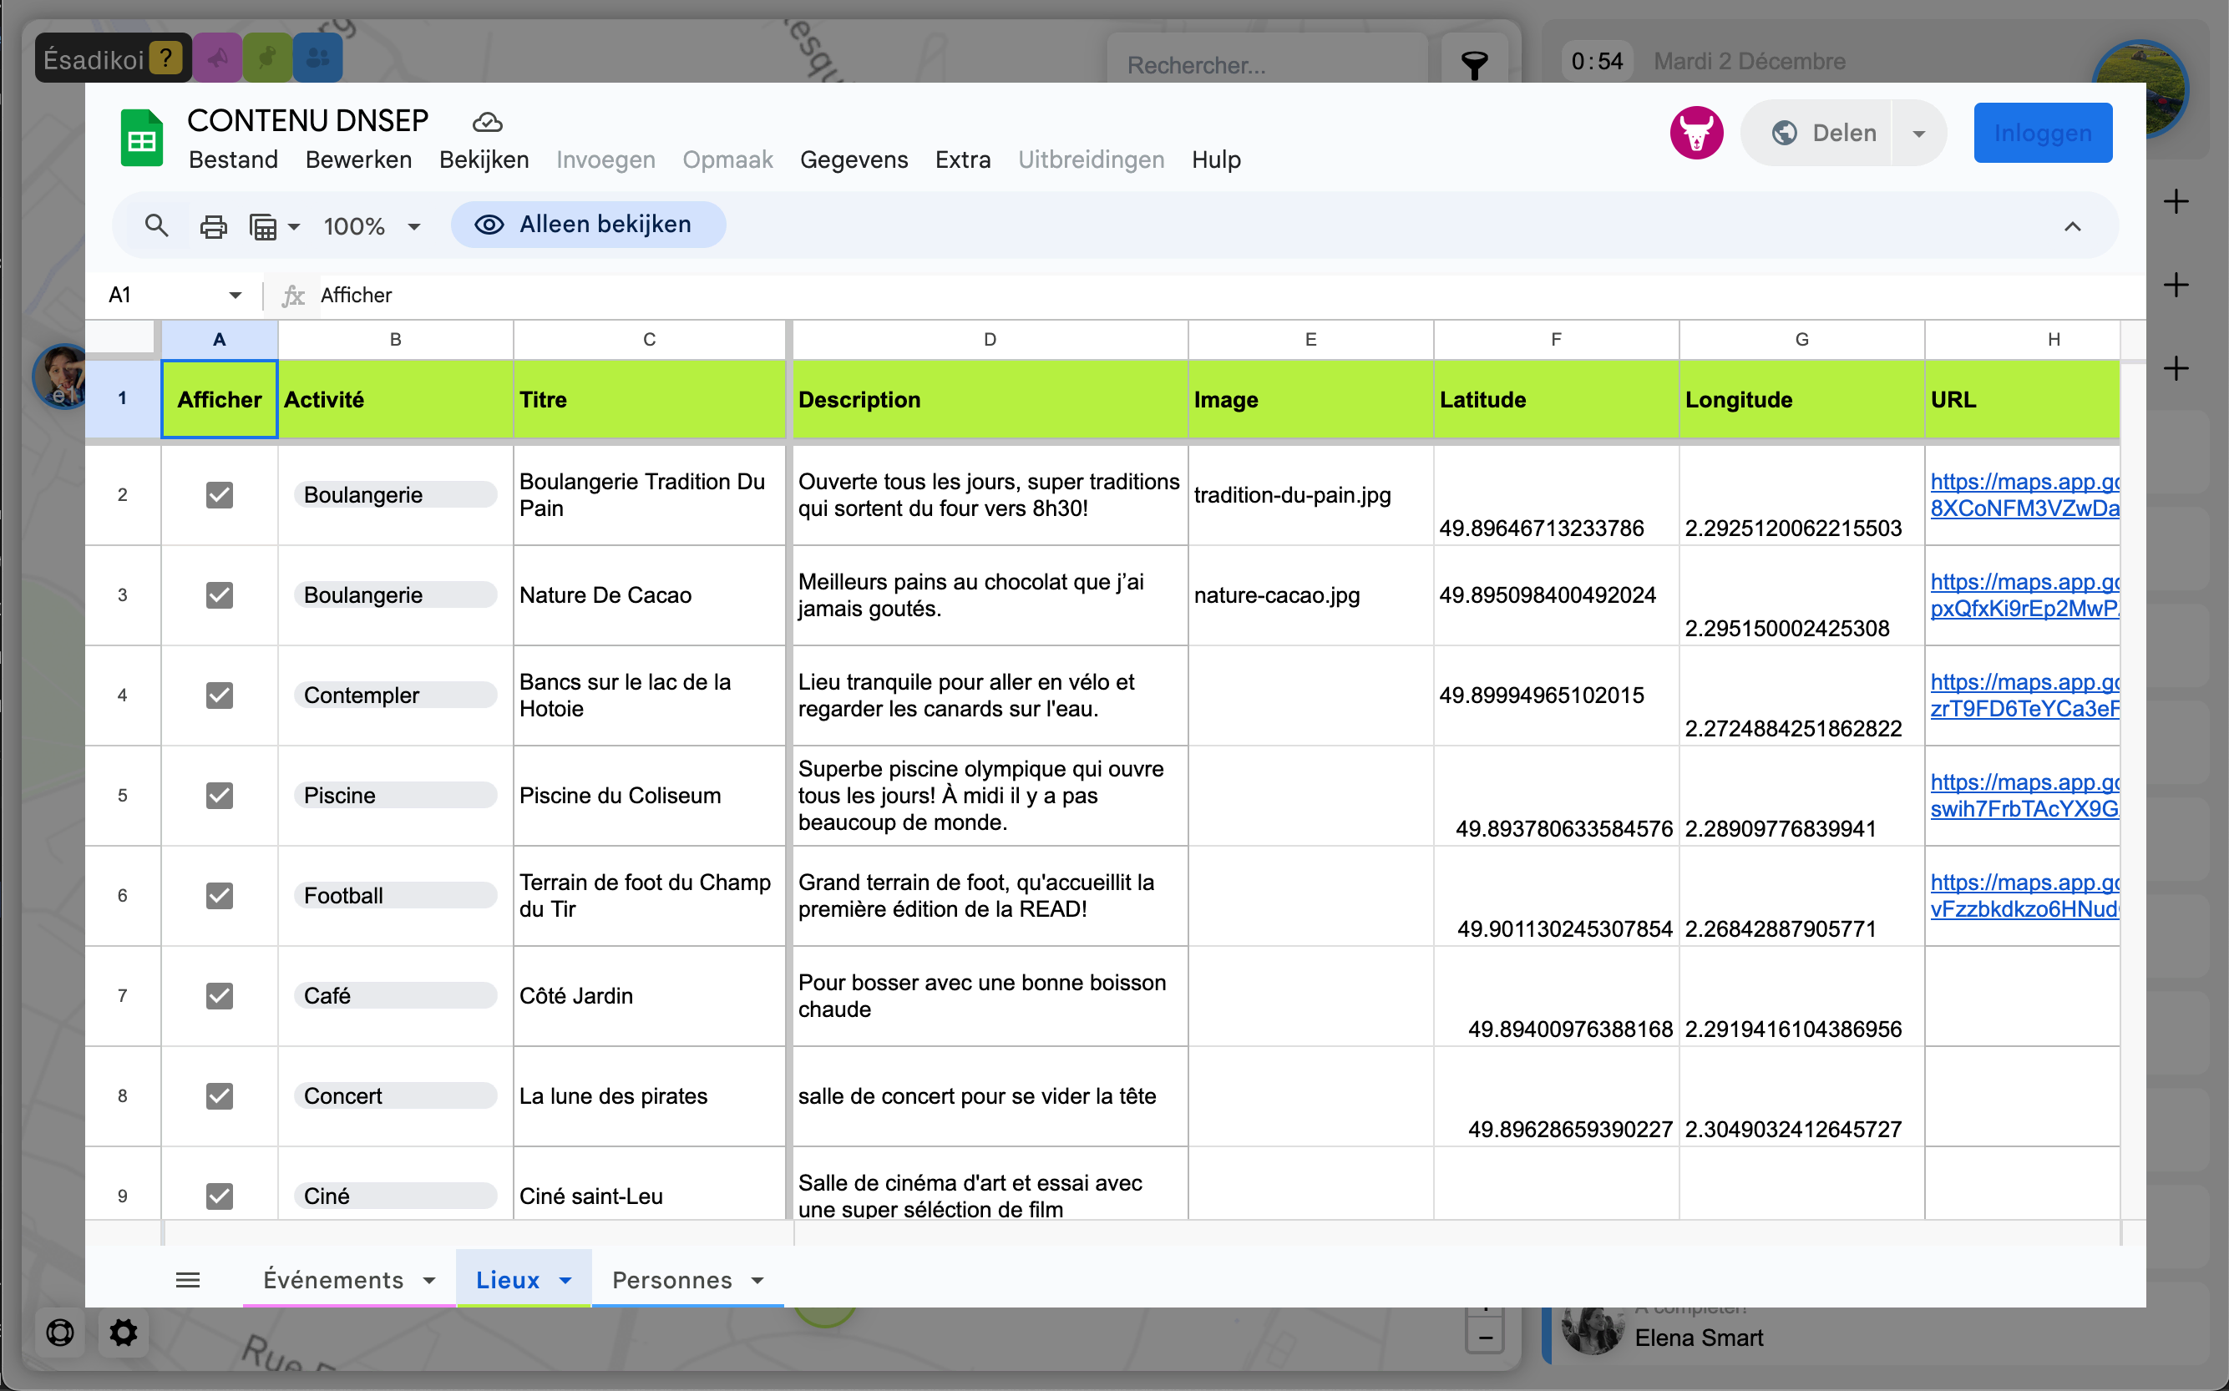Image resolution: width=2229 pixels, height=1391 pixels.
Task: Uncheck Afficher checkbox for Nature De Cacao
Action: [219, 595]
